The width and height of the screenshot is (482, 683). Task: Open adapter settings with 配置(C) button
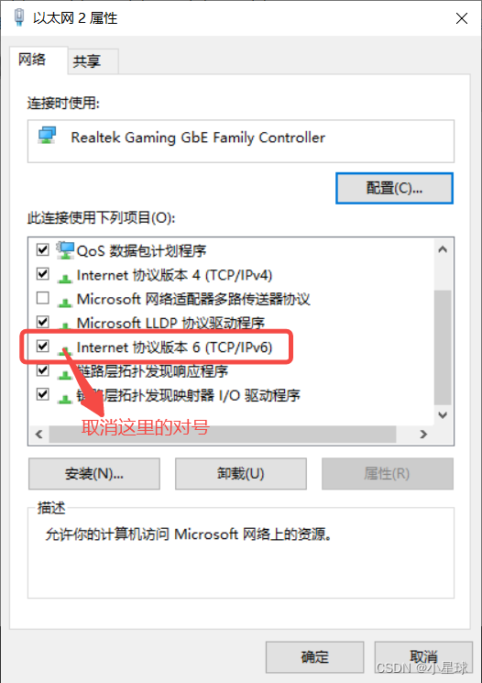[x=394, y=188]
